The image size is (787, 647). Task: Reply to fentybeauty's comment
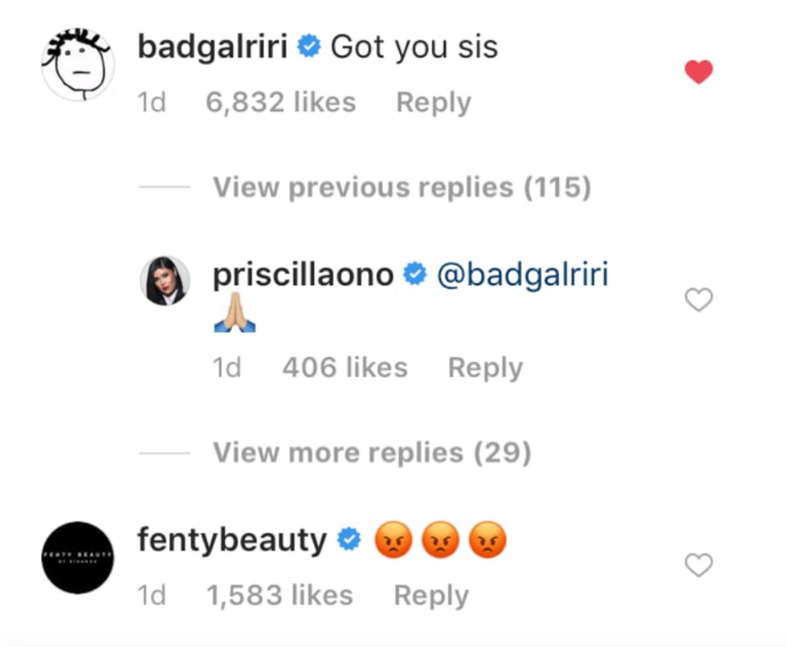431,596
